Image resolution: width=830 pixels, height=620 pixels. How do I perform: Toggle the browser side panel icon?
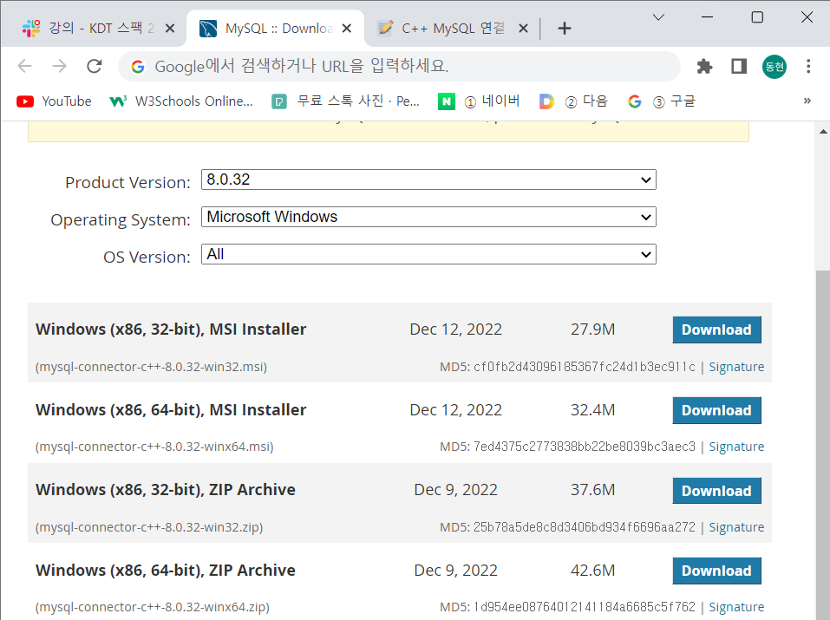click(x=739, y=66)
